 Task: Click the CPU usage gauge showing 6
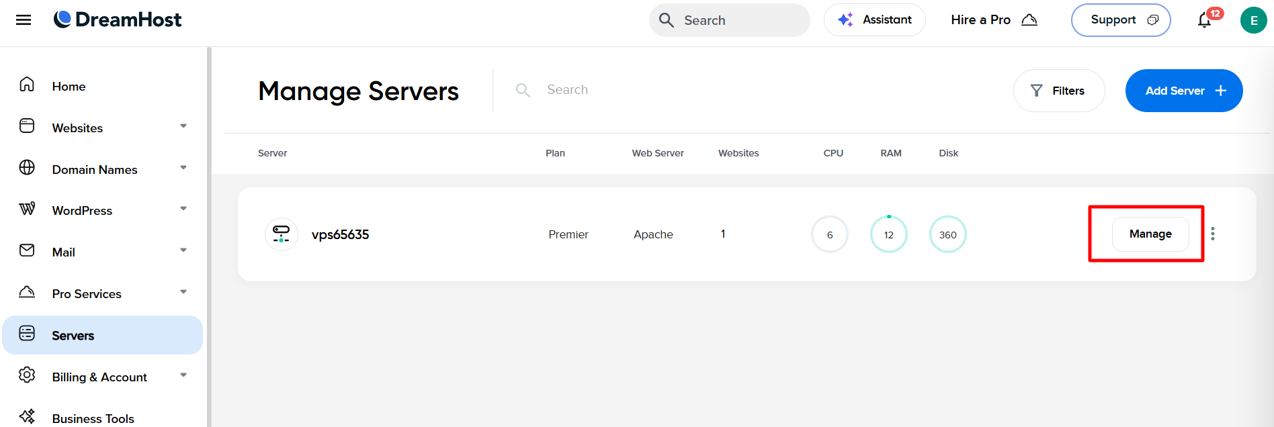pyautogui.click(x=830, y=234)
